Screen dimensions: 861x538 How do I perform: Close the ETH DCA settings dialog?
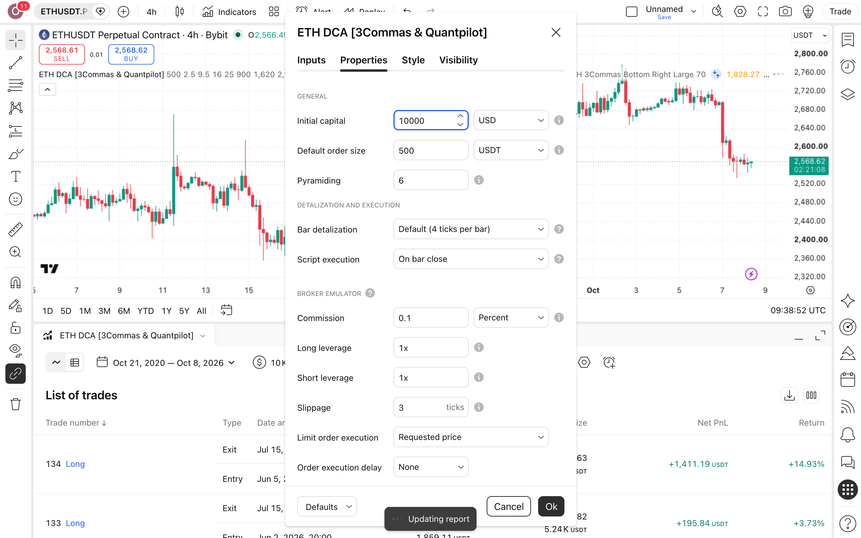click(556, 32)
